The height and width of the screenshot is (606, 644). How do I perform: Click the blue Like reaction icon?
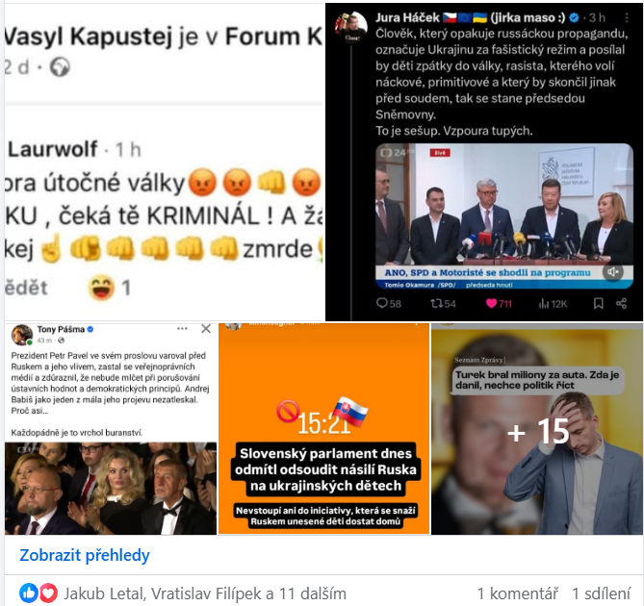(x=28, y=593)
